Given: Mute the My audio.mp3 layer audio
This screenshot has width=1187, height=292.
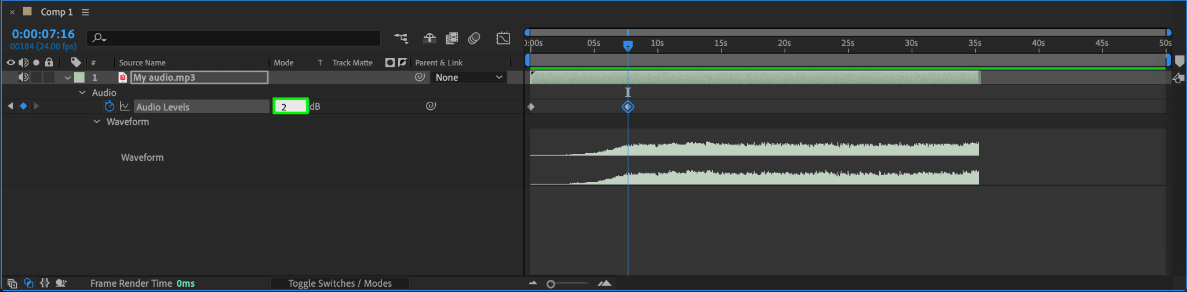Looking at the screenshot, I should click(x=23, y=77).
